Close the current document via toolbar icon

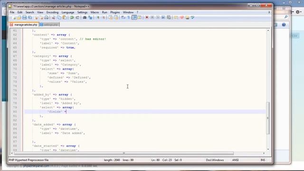tap(36, 18)
